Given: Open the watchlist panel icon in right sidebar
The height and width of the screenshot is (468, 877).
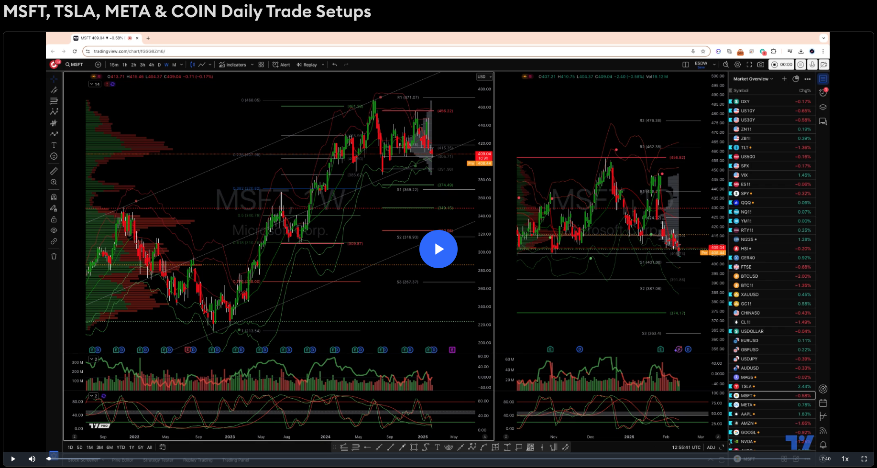Looking at the screenshot, I should pyautogui.click(x=823, y=79).
